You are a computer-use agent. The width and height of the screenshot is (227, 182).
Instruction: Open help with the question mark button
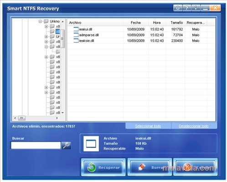tap(187, 8)
